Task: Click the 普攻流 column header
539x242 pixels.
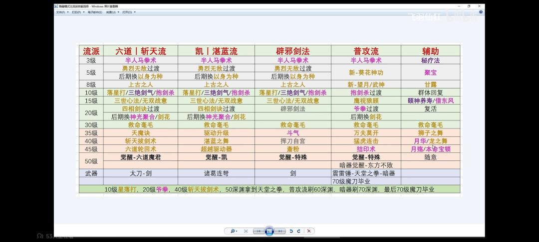Action: (x=366, y=51)
